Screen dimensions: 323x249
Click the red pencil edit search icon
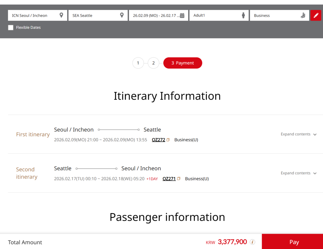click(316, 15)
